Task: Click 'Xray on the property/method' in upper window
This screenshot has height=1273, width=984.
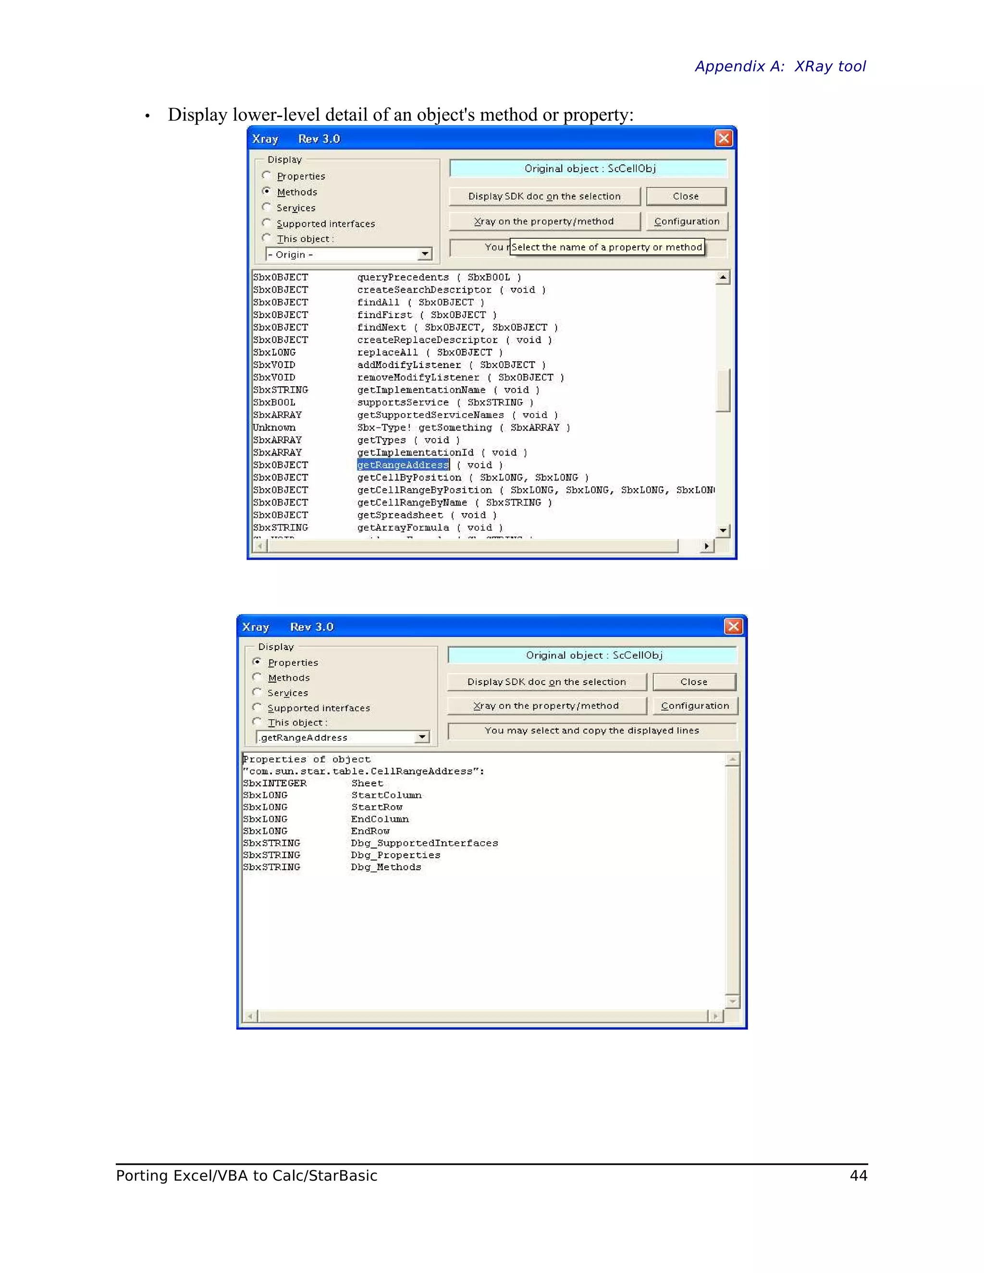Action: click(544, 221)
